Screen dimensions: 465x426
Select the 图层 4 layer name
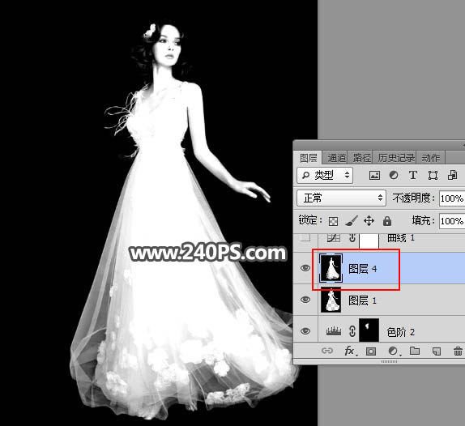click(x=362, y=269)
